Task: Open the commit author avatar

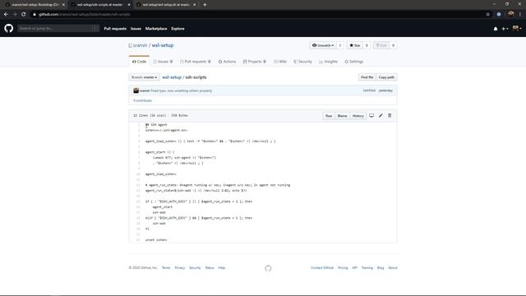Action: point(136,90)
